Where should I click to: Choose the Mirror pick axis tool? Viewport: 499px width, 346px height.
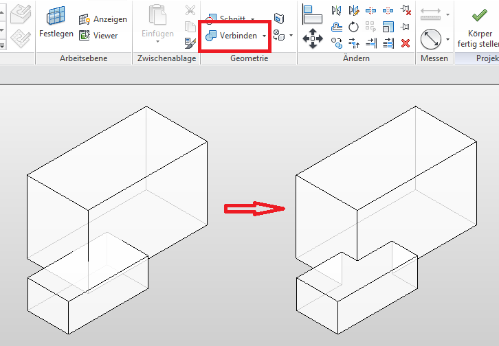click(337, 11)
